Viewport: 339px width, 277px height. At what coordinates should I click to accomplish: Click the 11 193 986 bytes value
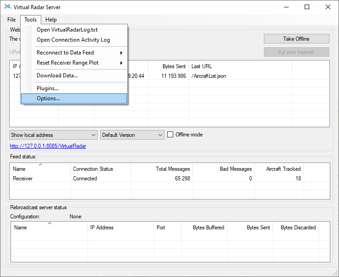pyautogui.click(x=174, y=76)
